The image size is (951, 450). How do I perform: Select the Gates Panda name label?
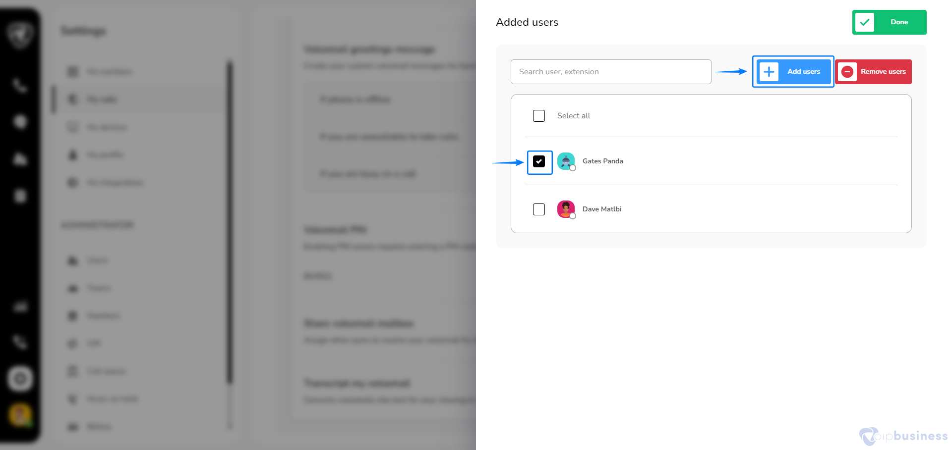[603, 161]
